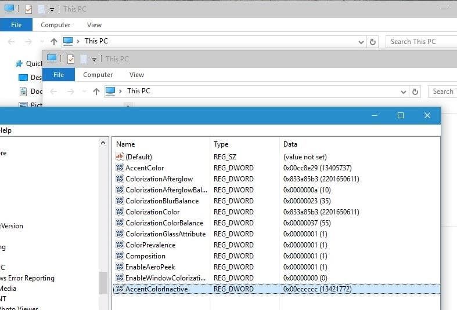Image resolution: width=457 pixels, height=310 pixels.
Task: Click ColorizationGlassAttribute DWORD icon
Action: pyautogui.click(x=120, y=234)
